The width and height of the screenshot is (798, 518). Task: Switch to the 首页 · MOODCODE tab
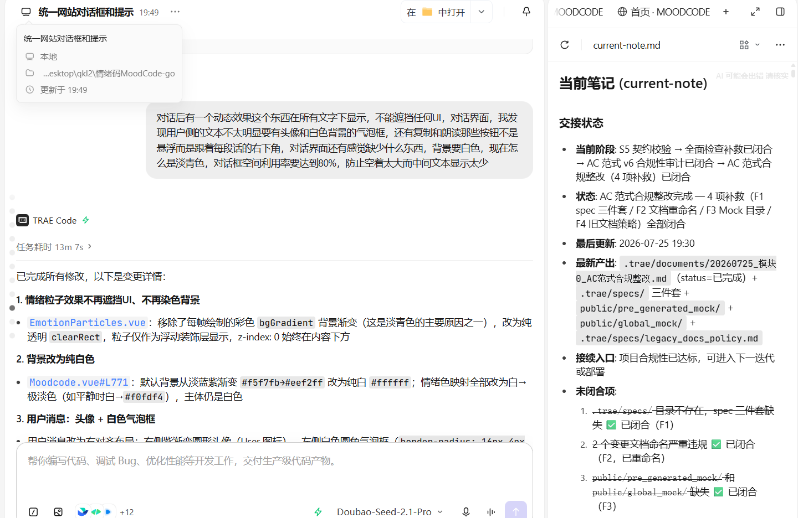coord(663,12)
